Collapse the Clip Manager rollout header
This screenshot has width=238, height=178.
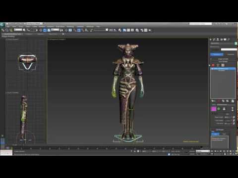point(220,130)
